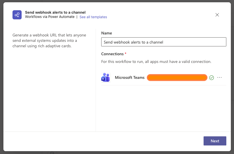Select the dialog title heading text
Image resolution: width=234 pixels, height=154 pixels.
(x=55, y=12)
